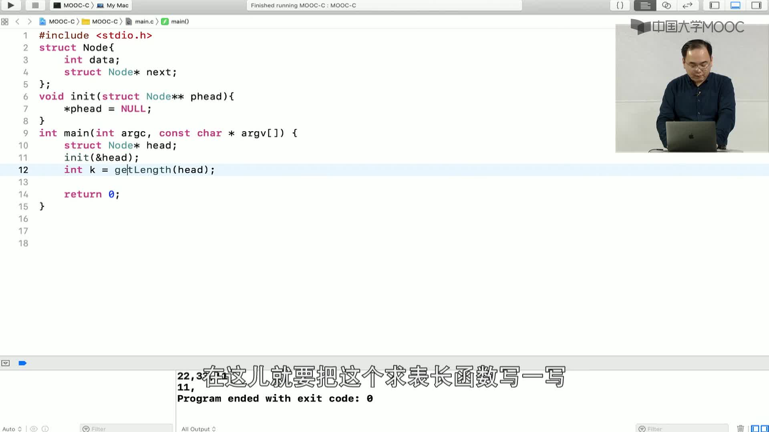Hide the debug area with toggle button
769x432 pixels.
point(6,363)
